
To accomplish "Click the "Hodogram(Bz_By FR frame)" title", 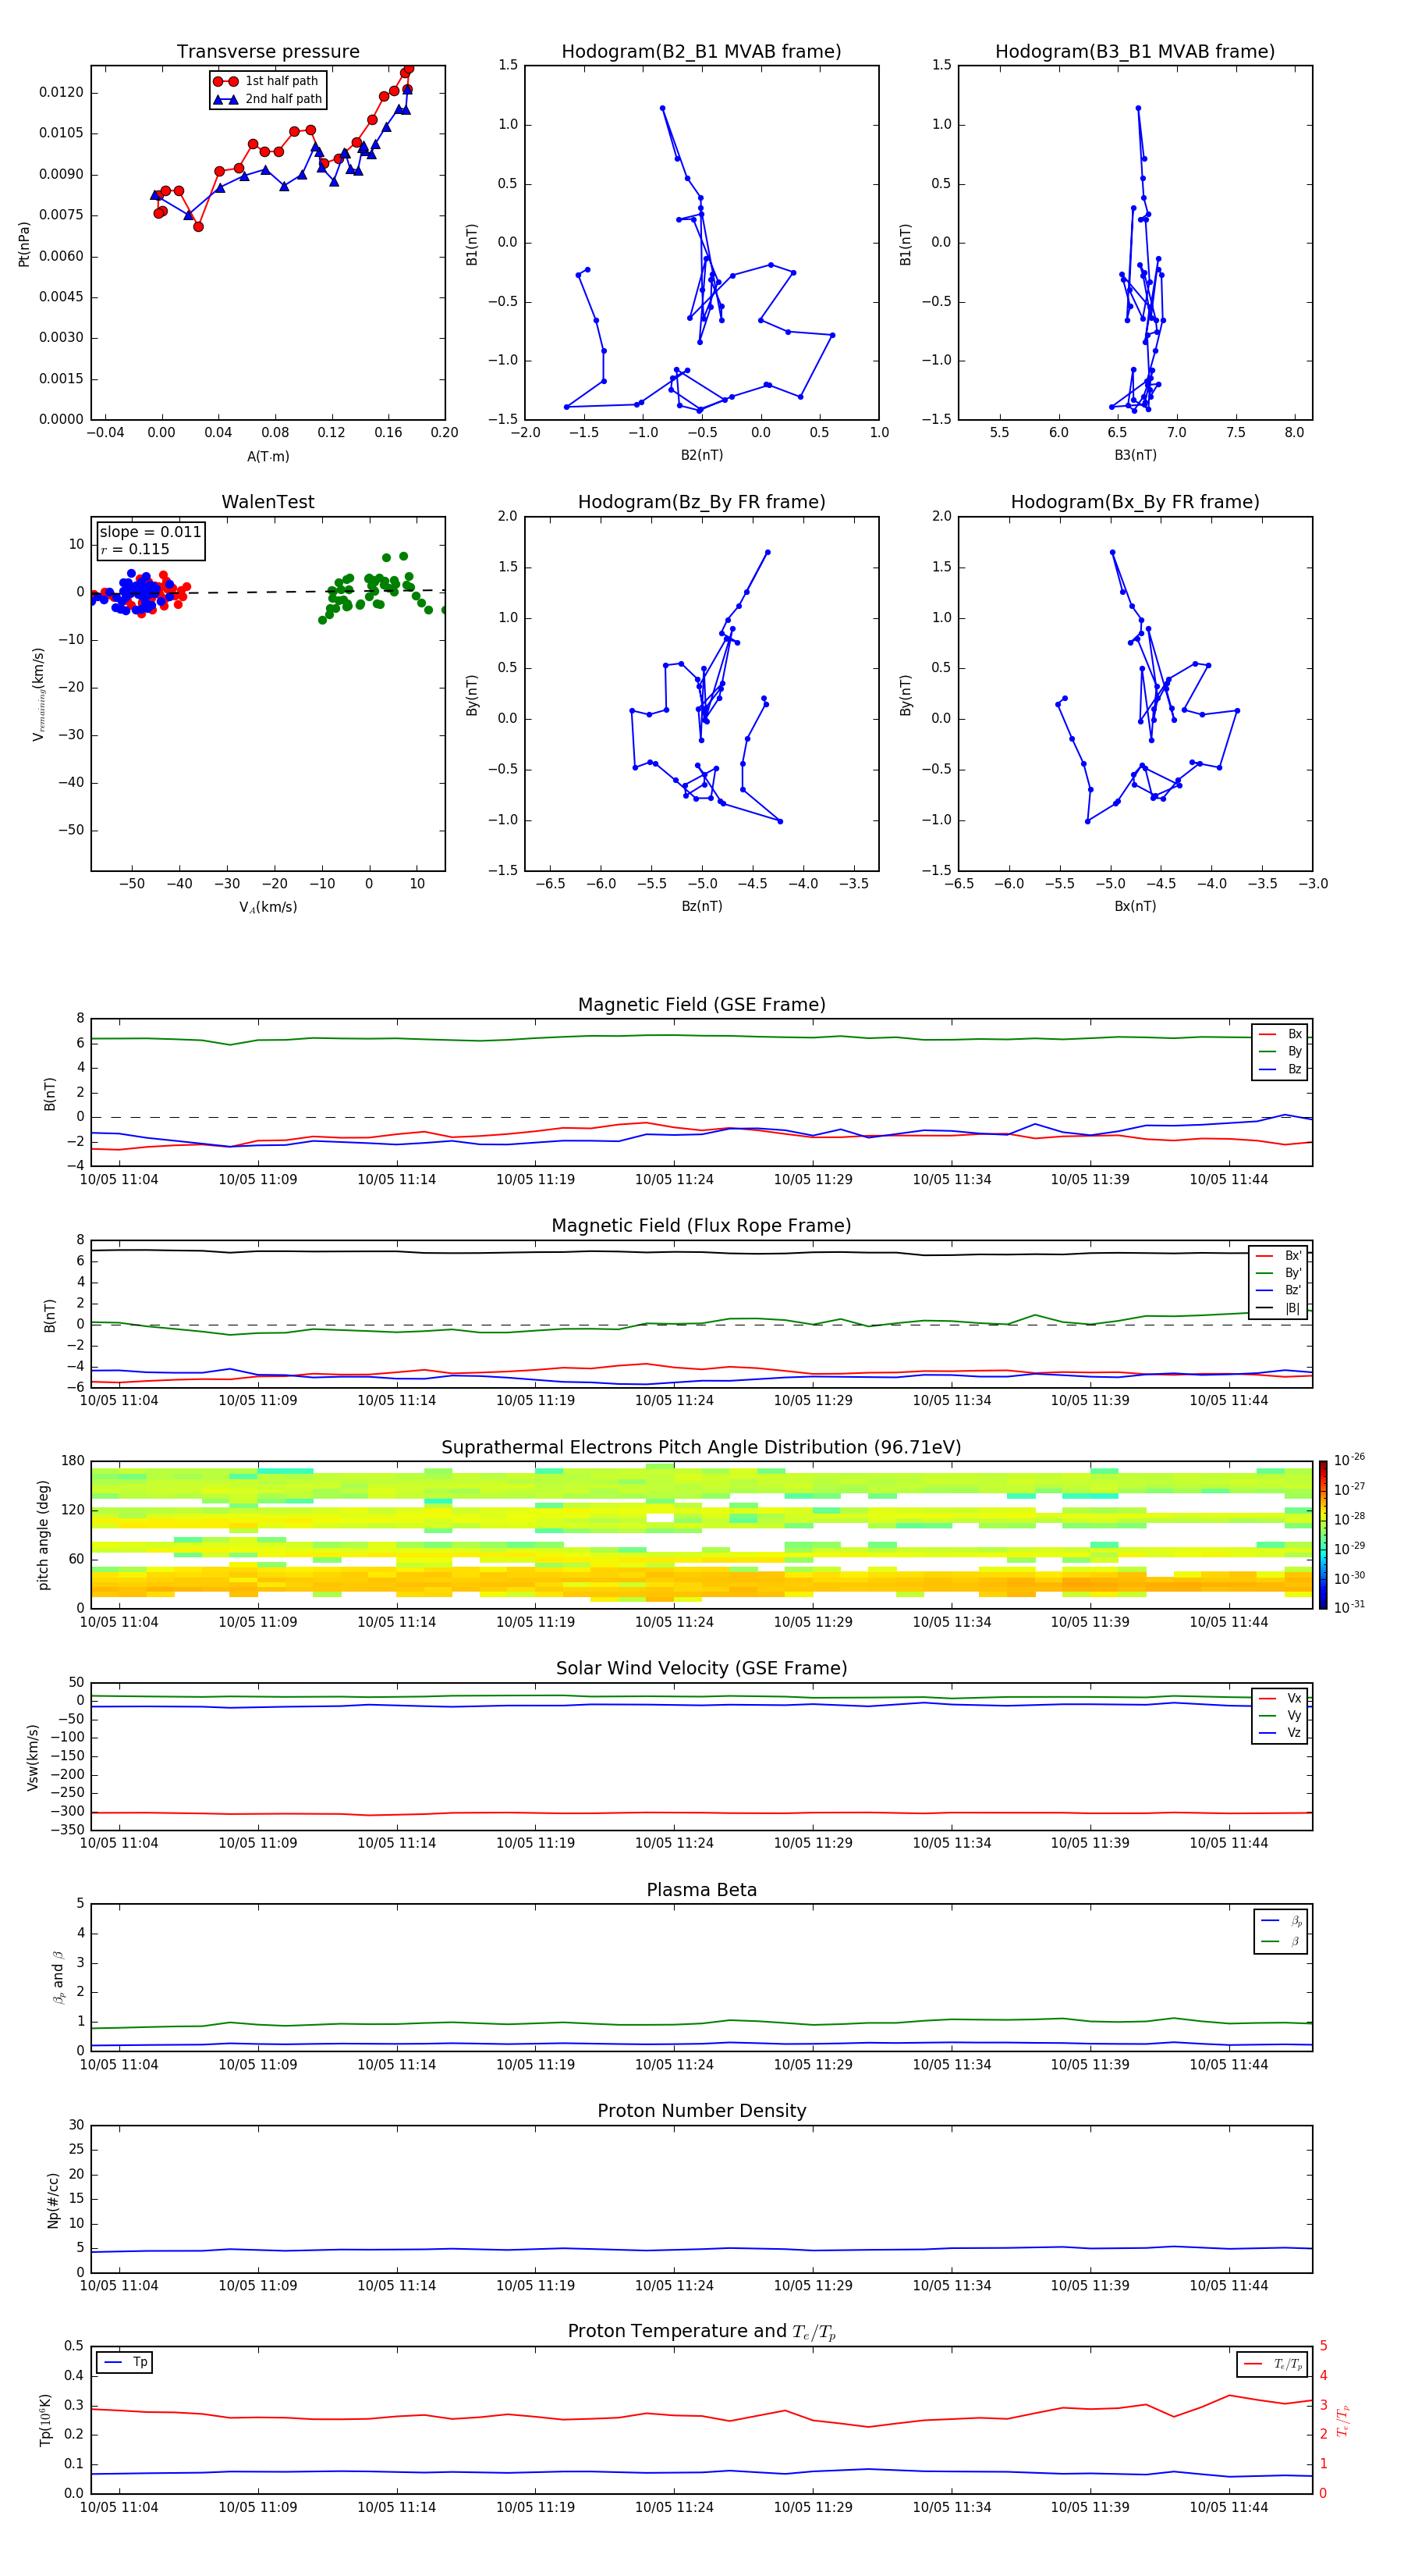I will click(701, 502).
